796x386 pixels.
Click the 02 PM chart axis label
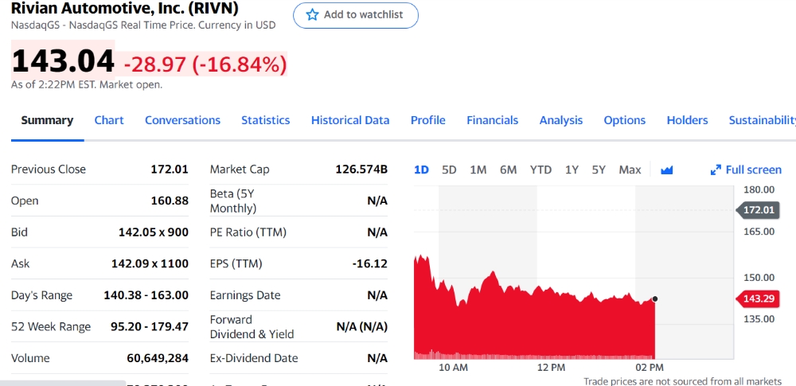click(x=650, y=367)
